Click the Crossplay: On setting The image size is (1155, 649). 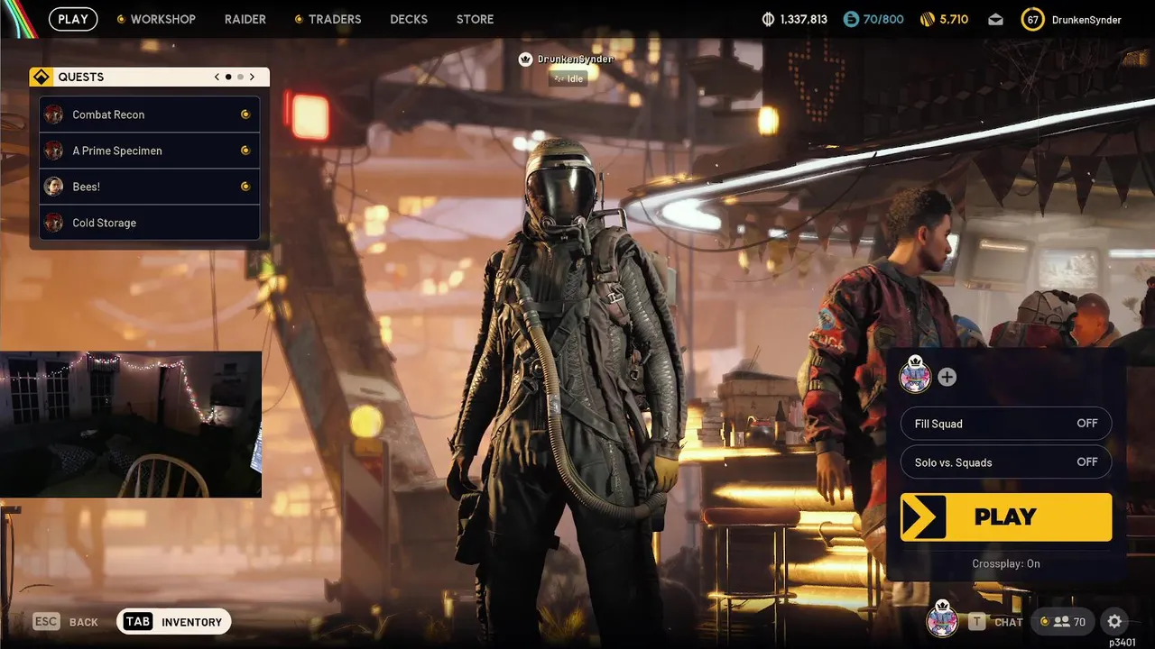point(1006,563)
